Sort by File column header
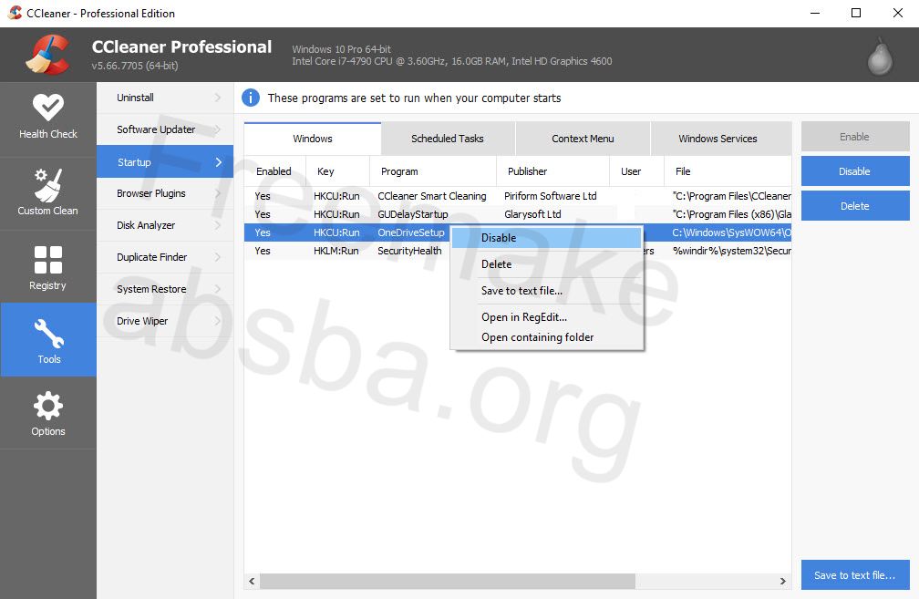The width and height of the screenshot is (919, 599). point(728,171)
